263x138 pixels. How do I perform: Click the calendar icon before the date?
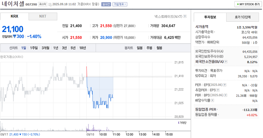50,4
